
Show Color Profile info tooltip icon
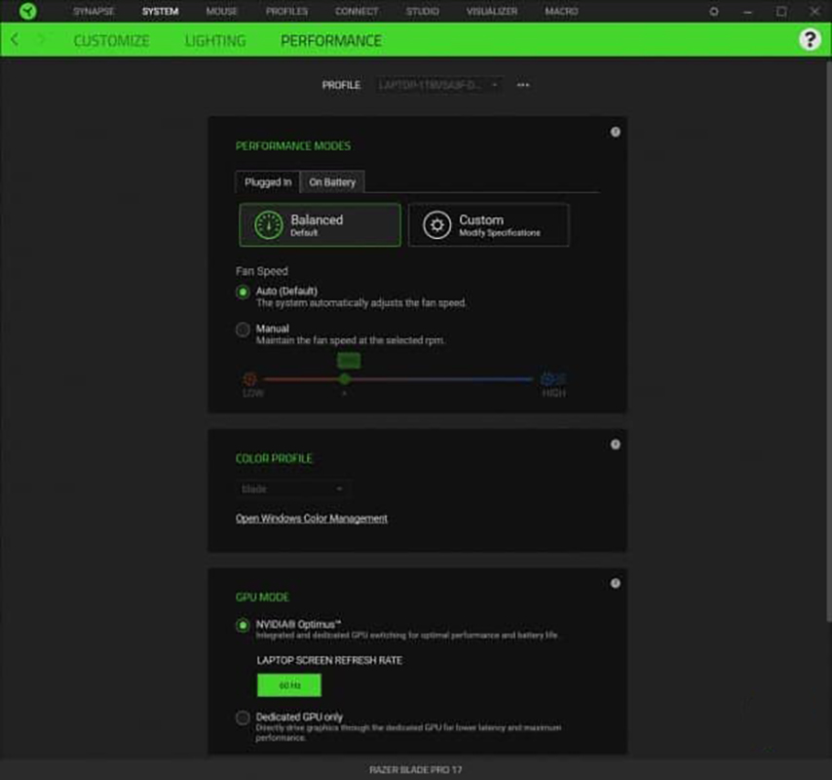tap(615, 445)
